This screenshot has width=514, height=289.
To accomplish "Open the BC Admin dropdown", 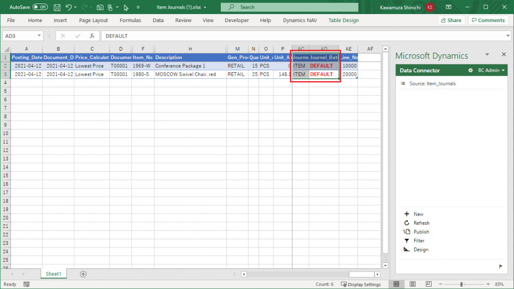I will coord(491,70).
